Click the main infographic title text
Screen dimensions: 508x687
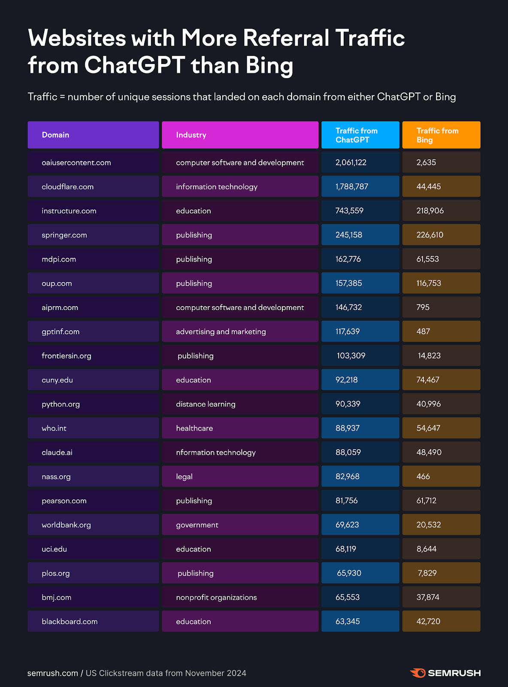coord(216,52)
